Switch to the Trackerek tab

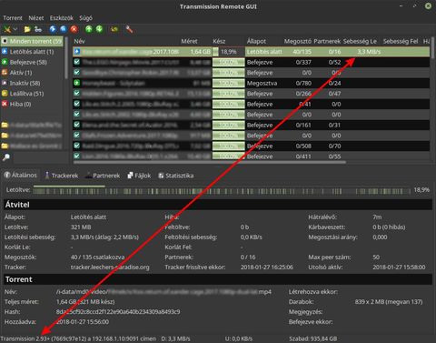point(62,176)
